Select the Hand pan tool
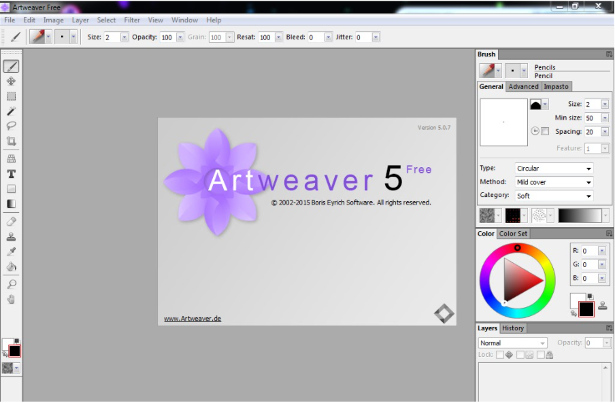The height and width of the screenshot is (403, 615). [11, 299]
